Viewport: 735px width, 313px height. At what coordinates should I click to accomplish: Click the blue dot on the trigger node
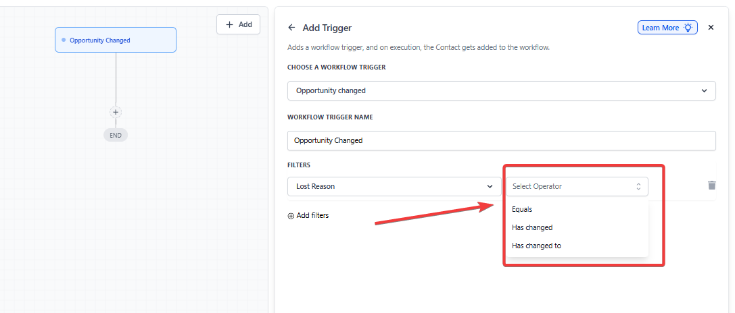pos(64,40)
